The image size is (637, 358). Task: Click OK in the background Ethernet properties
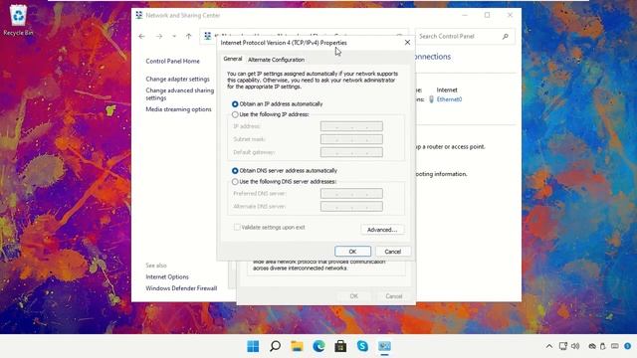point(354,296)
